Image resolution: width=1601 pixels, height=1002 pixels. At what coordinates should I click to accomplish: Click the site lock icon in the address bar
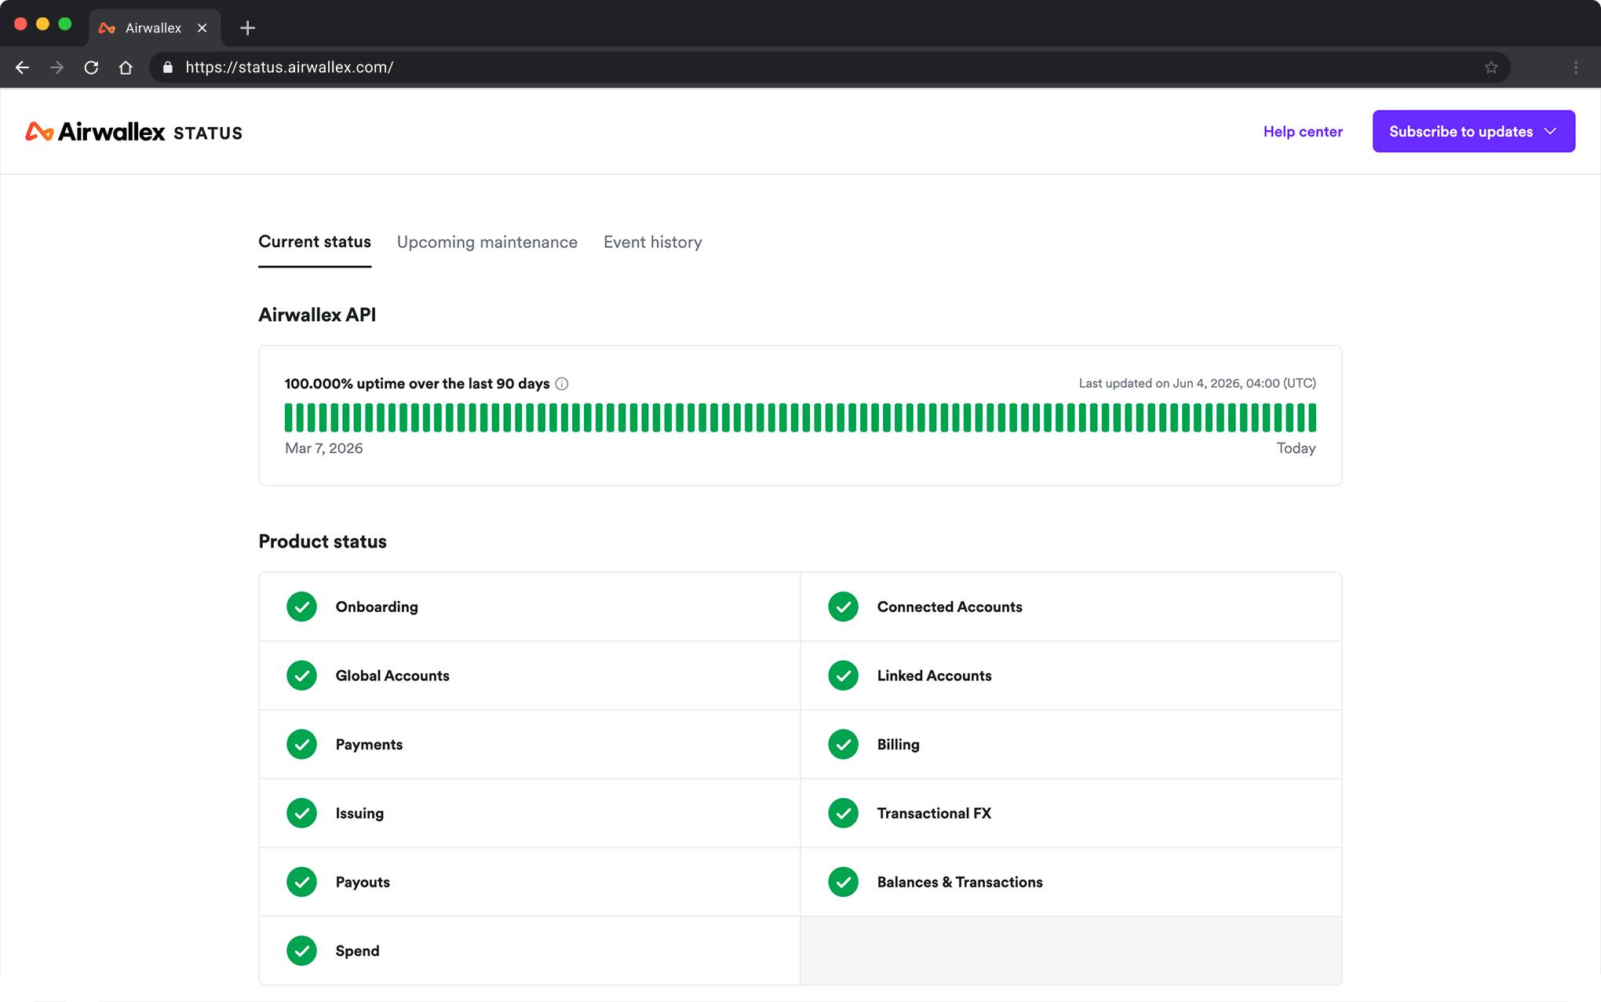(167, 67)
